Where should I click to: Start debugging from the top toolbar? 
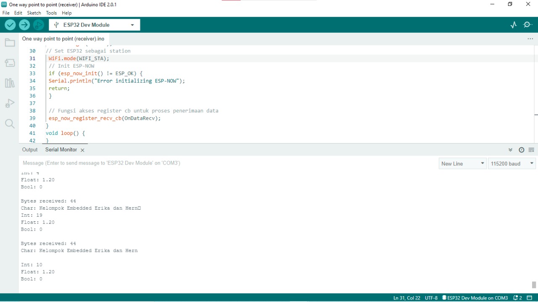point(38,24)
